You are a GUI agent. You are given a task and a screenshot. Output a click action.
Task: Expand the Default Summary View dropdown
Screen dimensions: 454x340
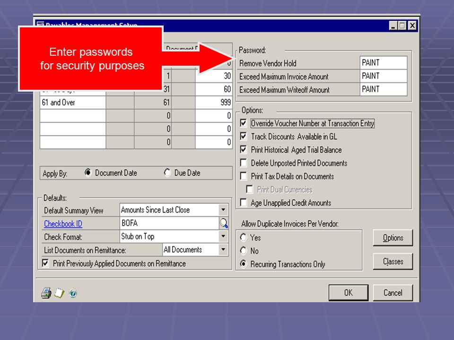click(x=223, y=210)
